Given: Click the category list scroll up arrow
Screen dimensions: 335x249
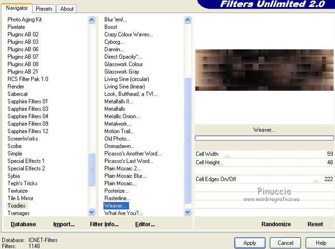Looking at the screenshot, I should point(92,20).
